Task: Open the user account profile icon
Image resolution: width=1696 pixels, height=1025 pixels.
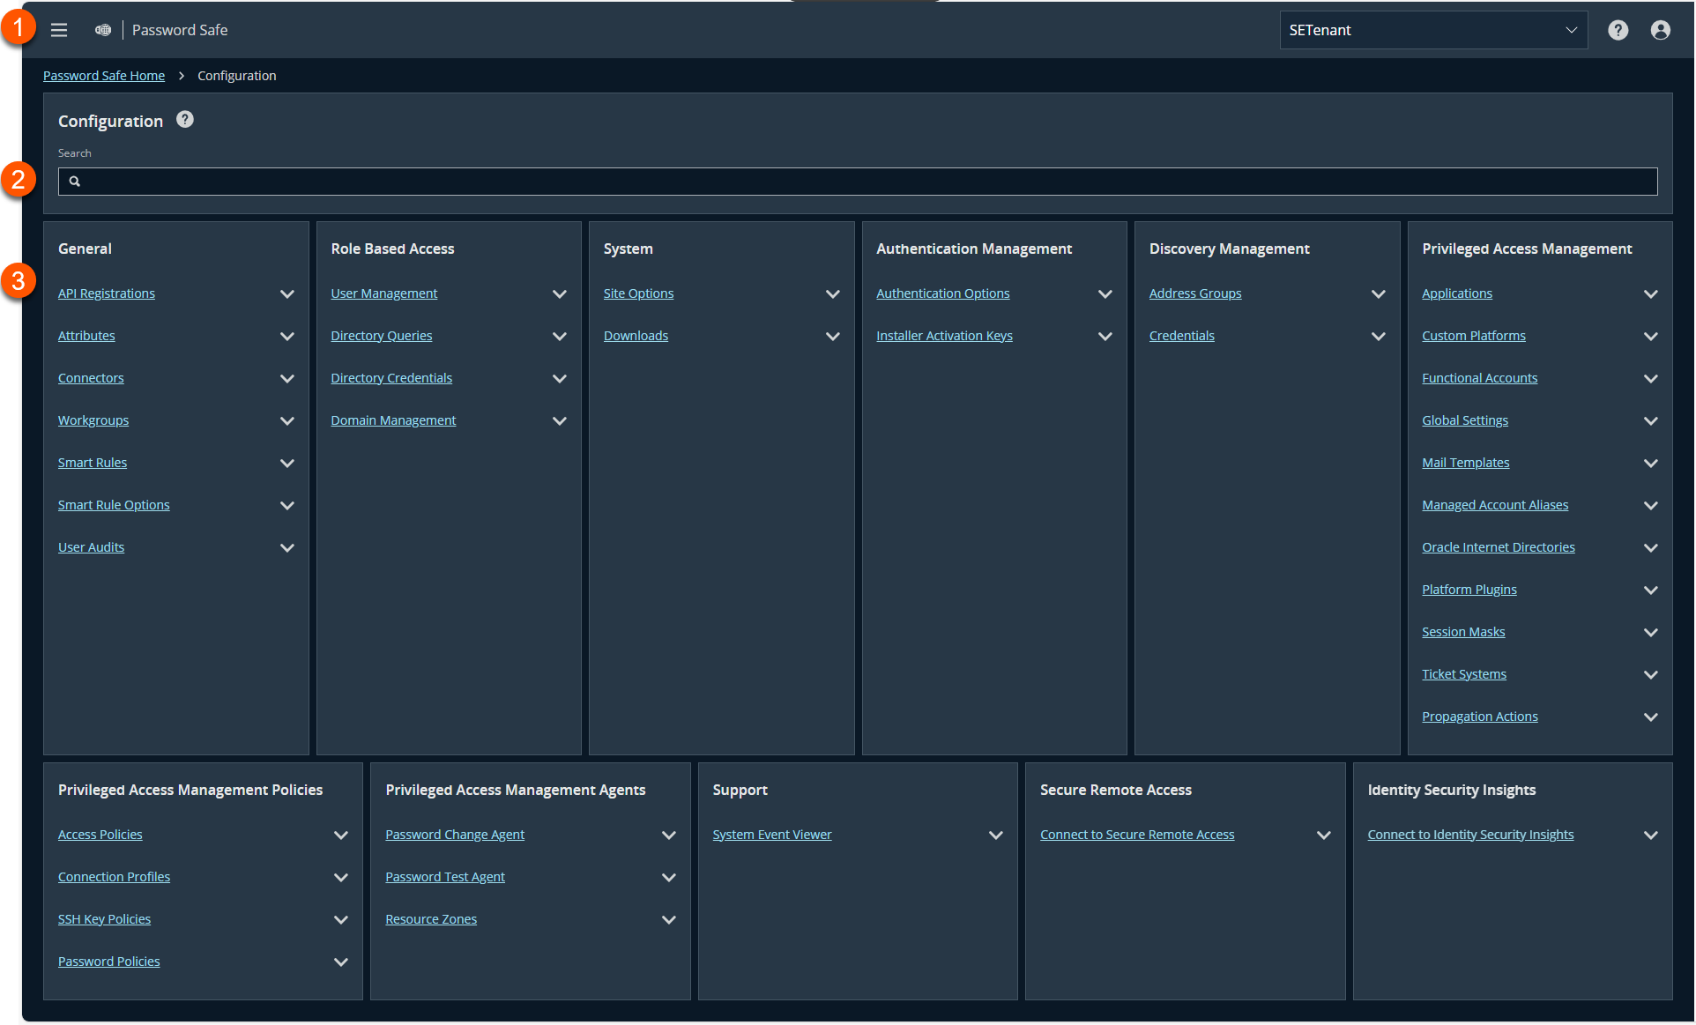Action: pos(1660,30)
